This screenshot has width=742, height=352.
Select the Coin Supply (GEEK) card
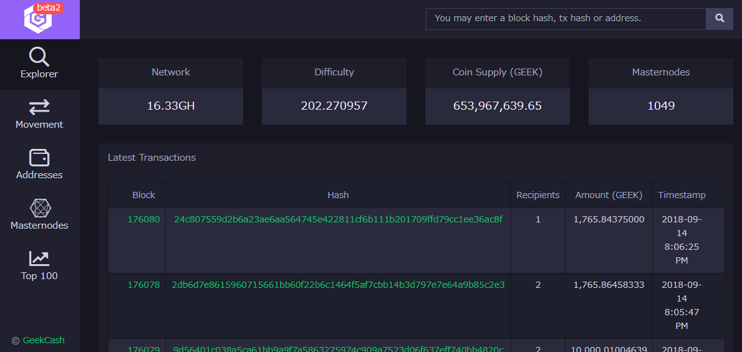click(498, 91)
